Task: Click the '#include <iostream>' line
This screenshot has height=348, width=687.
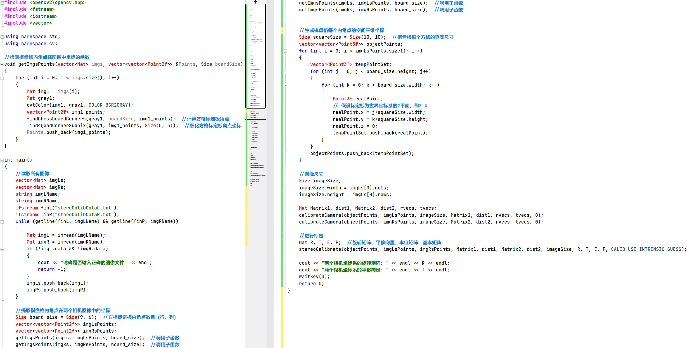Action: click(x=31, y=16)
